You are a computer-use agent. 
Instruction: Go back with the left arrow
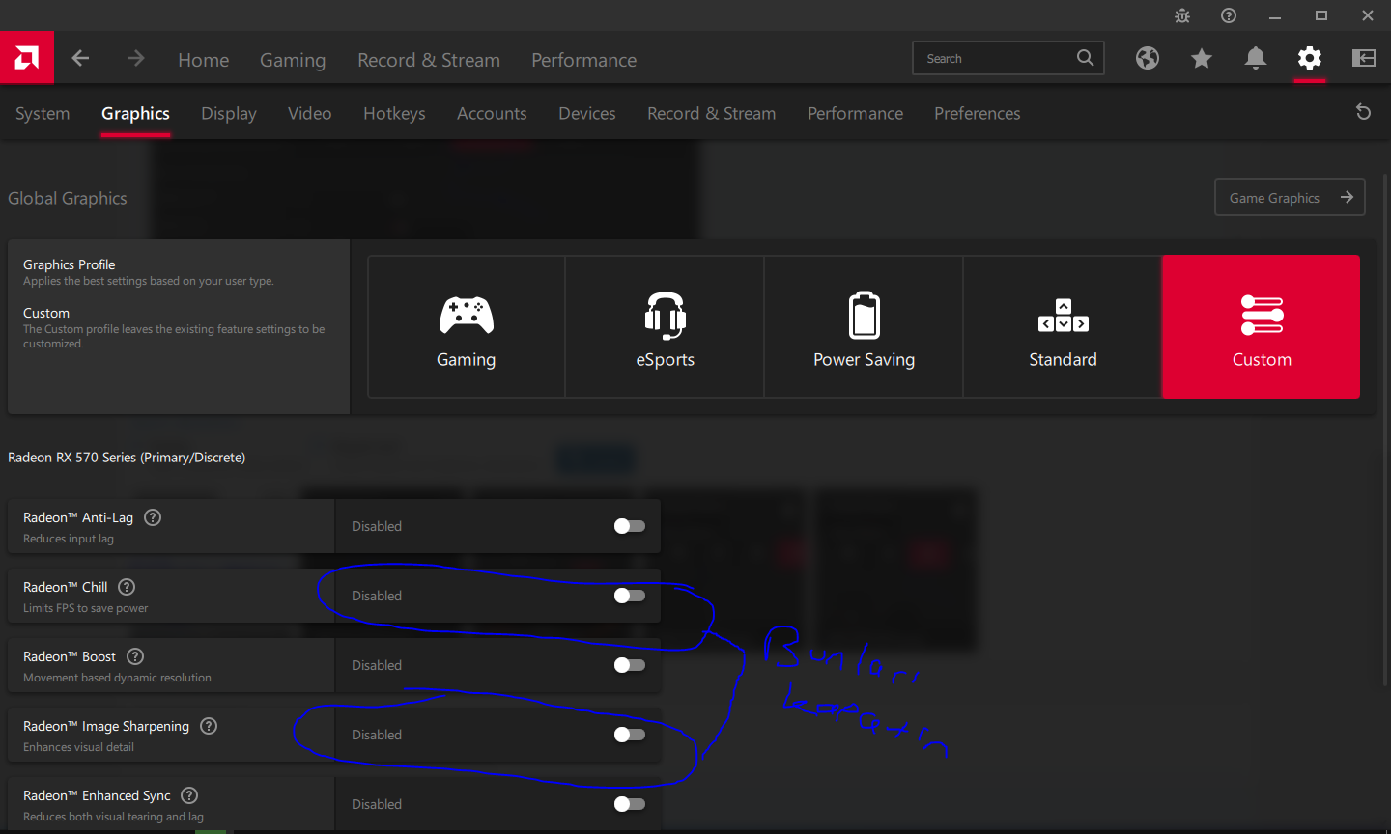tap(80, 59)
